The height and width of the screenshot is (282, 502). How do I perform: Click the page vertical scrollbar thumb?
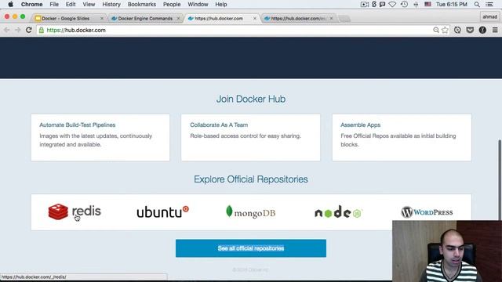point(500,179)
